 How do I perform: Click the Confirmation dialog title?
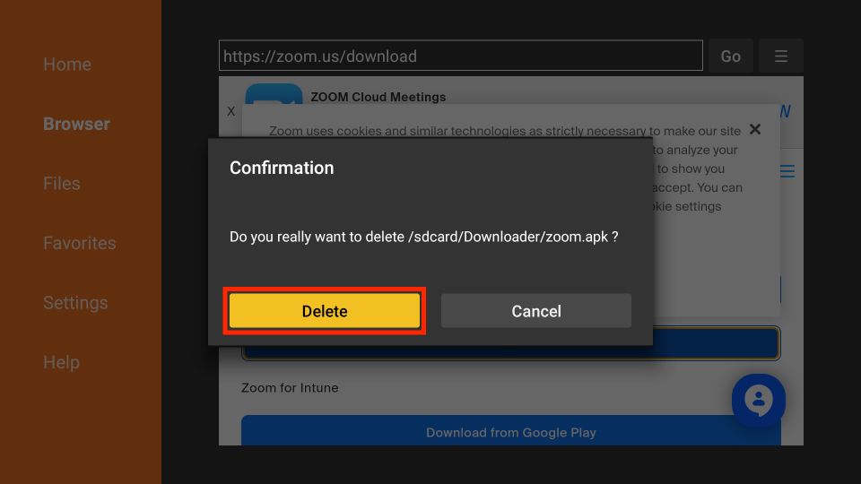pyautogui.click(x=282, y=168)
